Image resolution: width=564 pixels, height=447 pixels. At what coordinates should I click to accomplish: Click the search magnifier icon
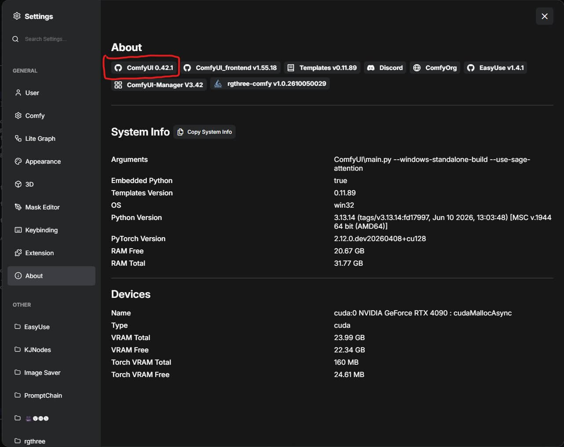pyautogui.click(x=15, y=39)
